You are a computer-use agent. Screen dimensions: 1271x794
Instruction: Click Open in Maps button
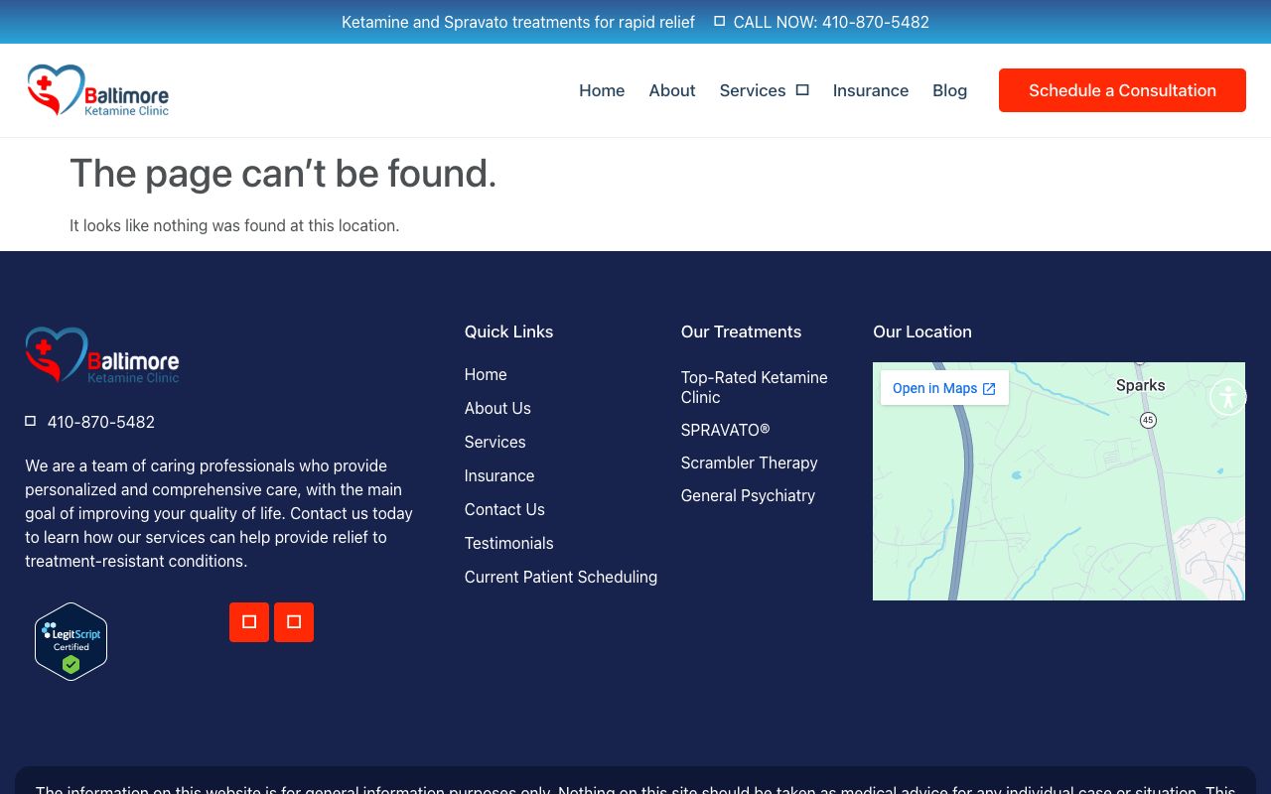click(x=943, y=388)
